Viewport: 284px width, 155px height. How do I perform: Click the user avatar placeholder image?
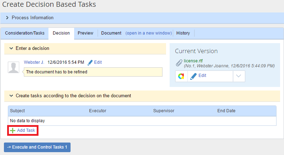(14, 67)
